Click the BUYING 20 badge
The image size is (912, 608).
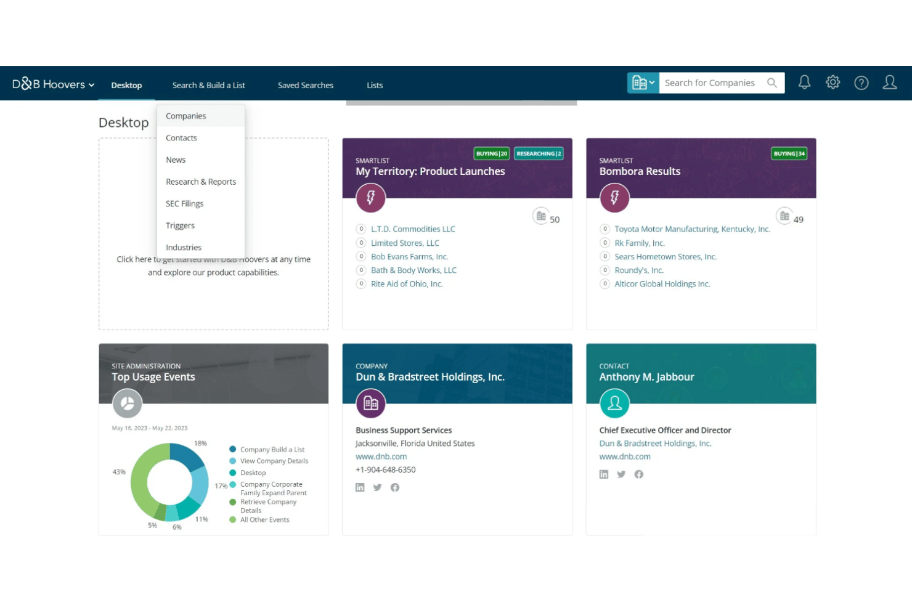click(x=492, y=153)
